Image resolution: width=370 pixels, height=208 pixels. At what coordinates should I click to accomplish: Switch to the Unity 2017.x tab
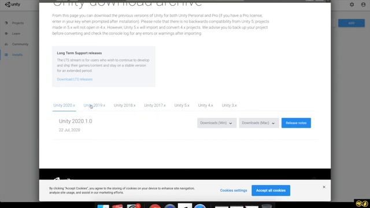(155, 105)
